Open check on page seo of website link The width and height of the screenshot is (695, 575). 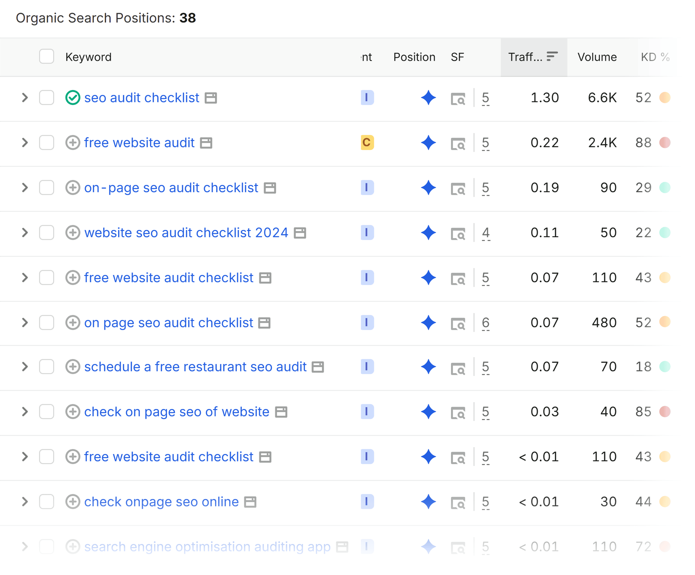pos(177,412)
